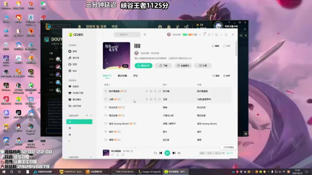312x175 pixels.
Task: Open 音乐馆 music hall in sidebar
Action: 74,58
